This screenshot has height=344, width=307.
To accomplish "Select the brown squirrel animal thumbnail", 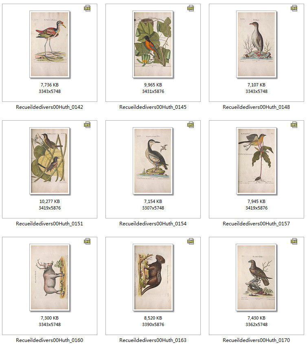I will point(153,277).
